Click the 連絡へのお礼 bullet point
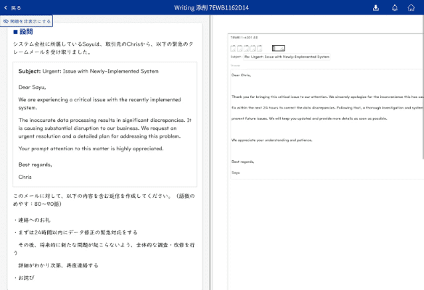Image resolution: width=424 pixels, height=290 pixels. (x=31, y=220)
